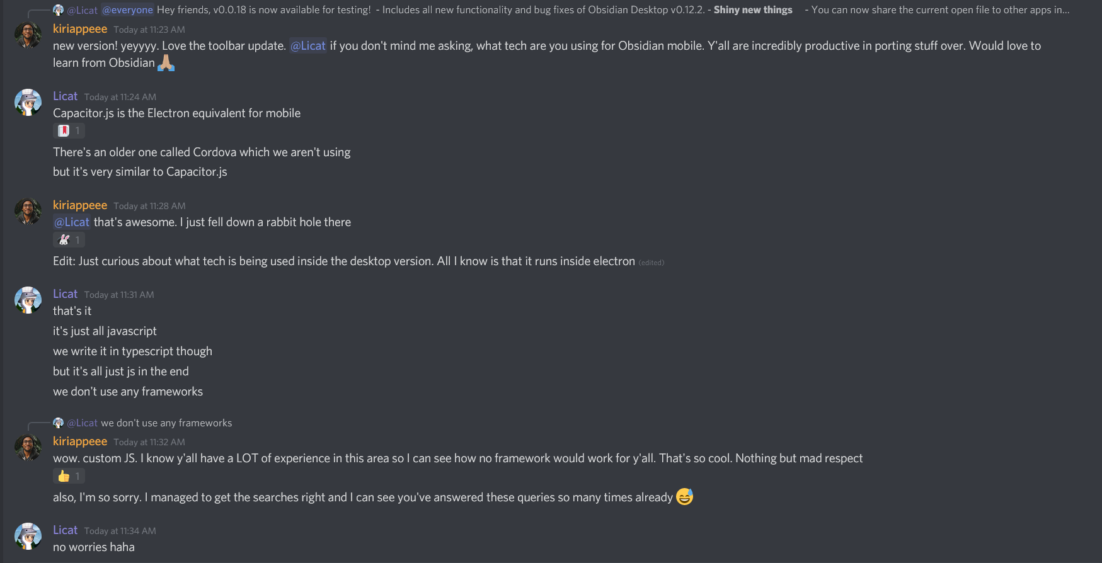
Task: Click the @everyone mention in the top reply preview
Action: tap(127, 10)
